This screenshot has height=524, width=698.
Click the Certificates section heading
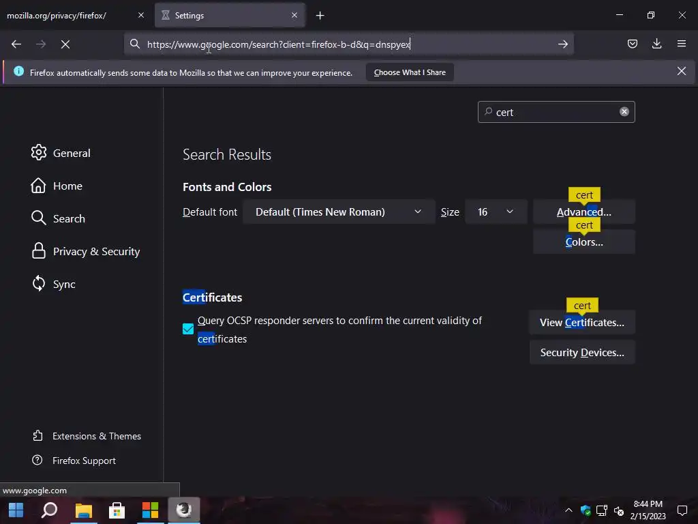click(x=213, y=297)
